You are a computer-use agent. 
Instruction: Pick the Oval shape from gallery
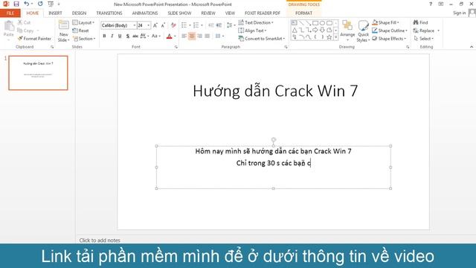(x=322, y=23)
